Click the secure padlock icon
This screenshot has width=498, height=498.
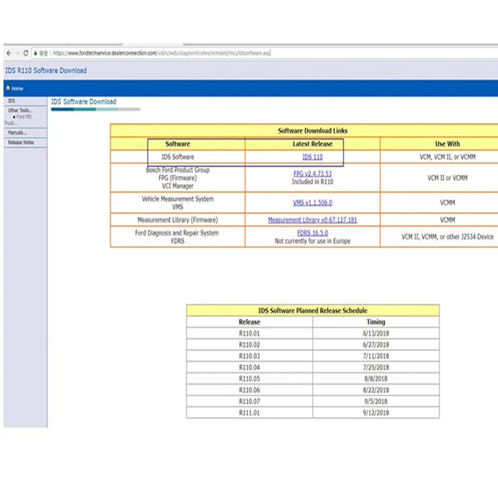(35, 53)
